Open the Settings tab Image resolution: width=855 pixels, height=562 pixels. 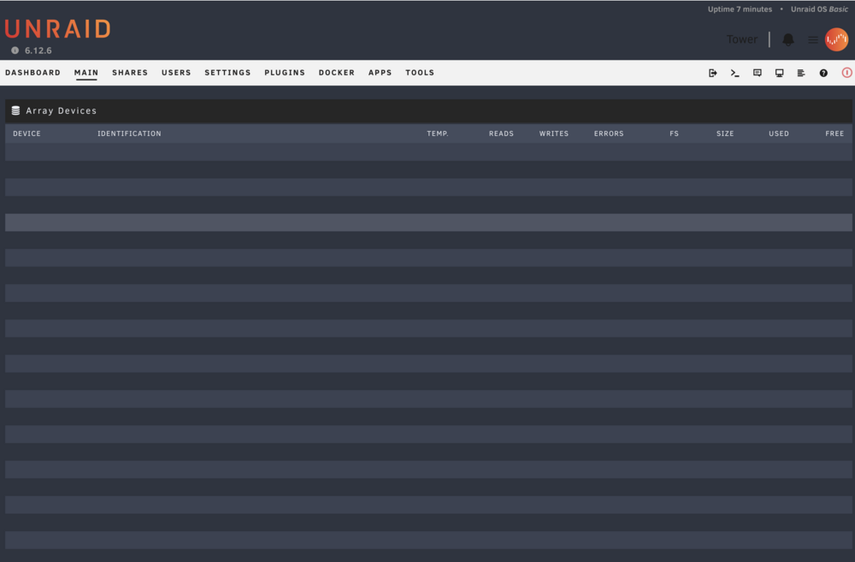(227, 73)
